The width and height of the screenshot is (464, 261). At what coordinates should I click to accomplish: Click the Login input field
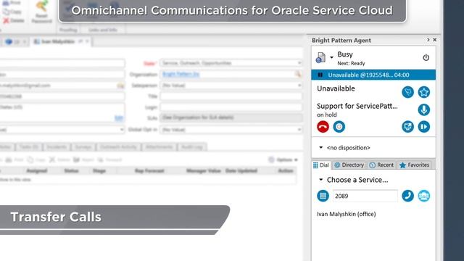(231, 107)
